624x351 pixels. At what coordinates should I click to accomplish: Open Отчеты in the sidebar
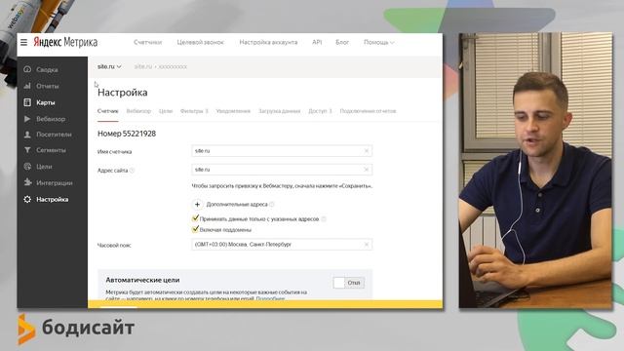click(x=48, y=86)
